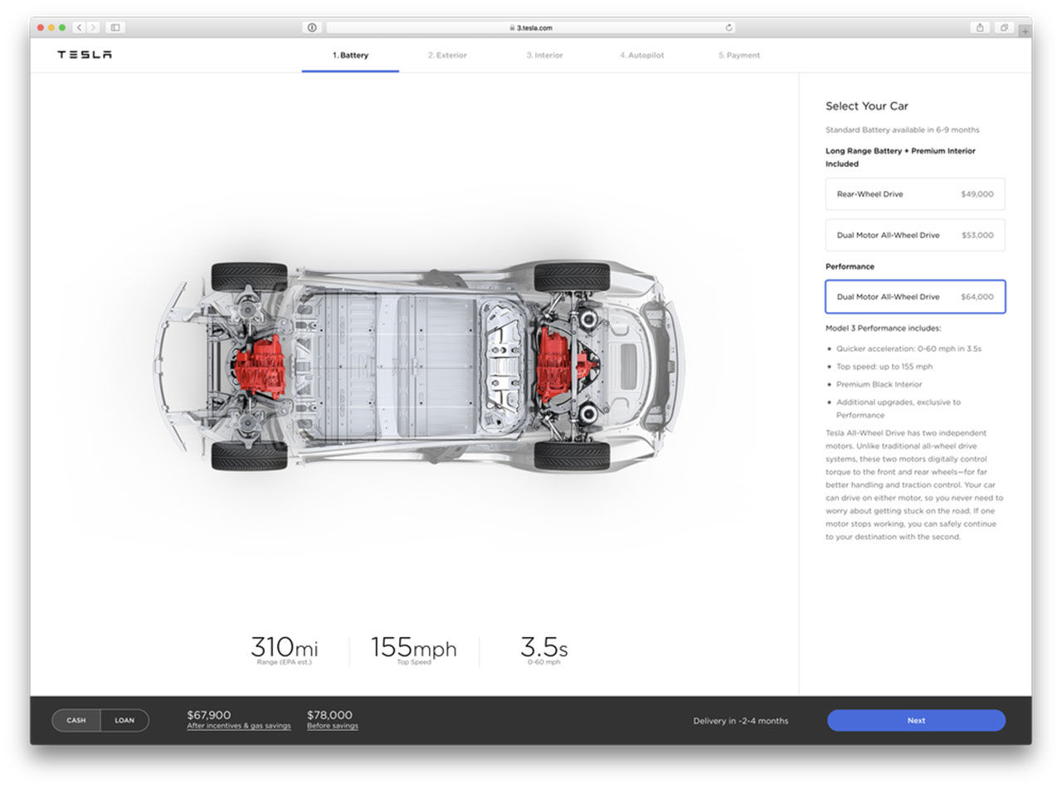Click "Standard Battery available in 6-9 months" text
This screenshot has width=1062, height=788.
point(903,130)
